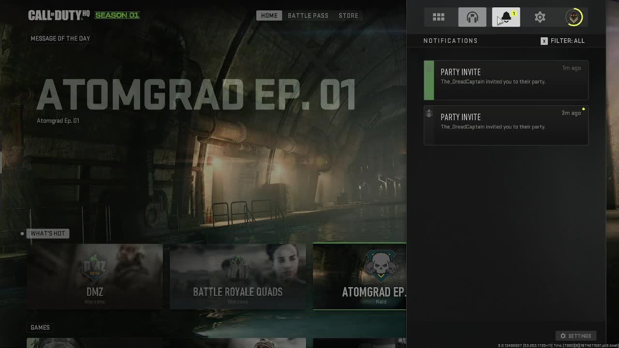
Task: Click the skull emblem on Atomgrad tile
Action: (381, 266)
